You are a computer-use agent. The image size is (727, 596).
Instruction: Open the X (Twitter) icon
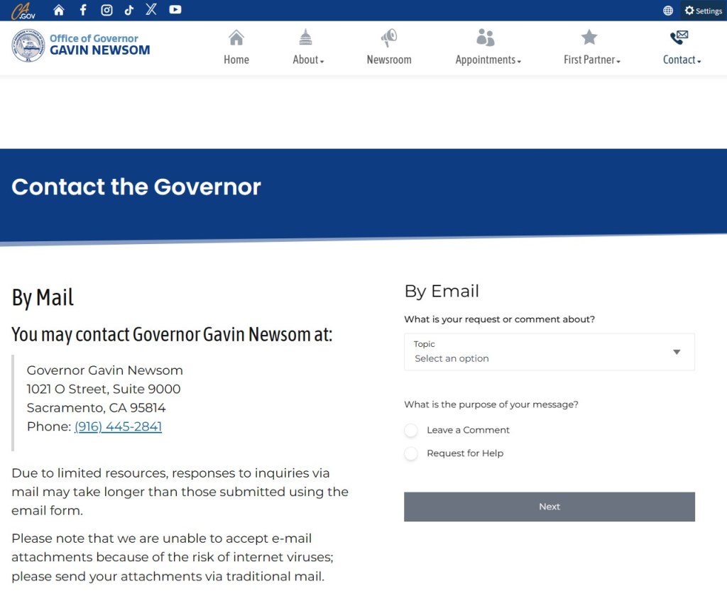pos(151,10)
